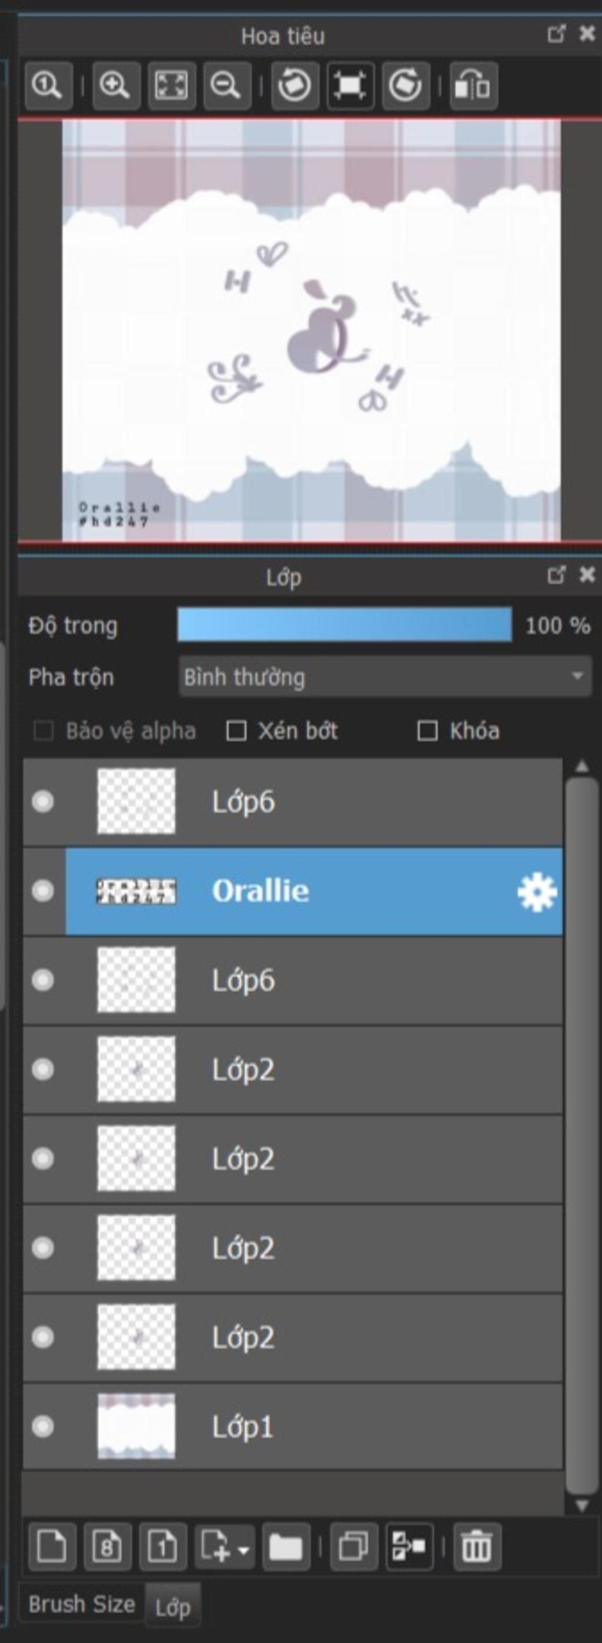Enable the Khóa lock checkbox
602x1643 pixels.
click(x=427, y=731)
